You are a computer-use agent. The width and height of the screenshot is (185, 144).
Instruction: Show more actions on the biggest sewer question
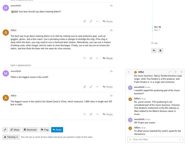click(97, 87)
